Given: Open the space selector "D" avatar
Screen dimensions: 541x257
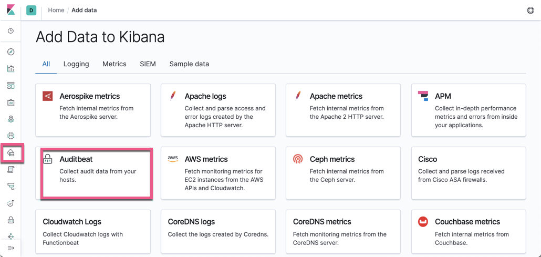Looking at the screenshot, I should point(32,10).
